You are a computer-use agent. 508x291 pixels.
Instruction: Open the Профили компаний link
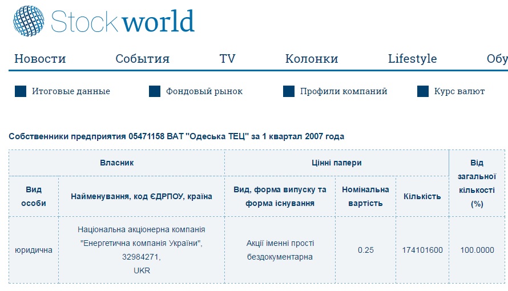(x=344, y=91)
